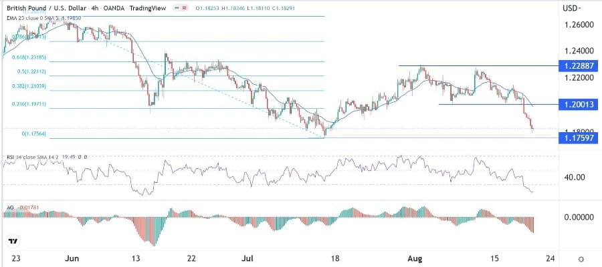Click the O1.18253 open value
The image size is (602, 267).
(207, 7)
